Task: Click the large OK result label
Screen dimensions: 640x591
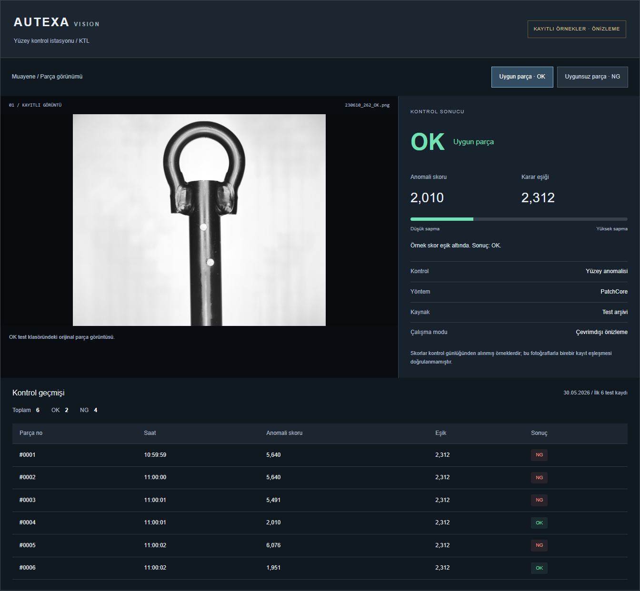Action: click(428, 142)
